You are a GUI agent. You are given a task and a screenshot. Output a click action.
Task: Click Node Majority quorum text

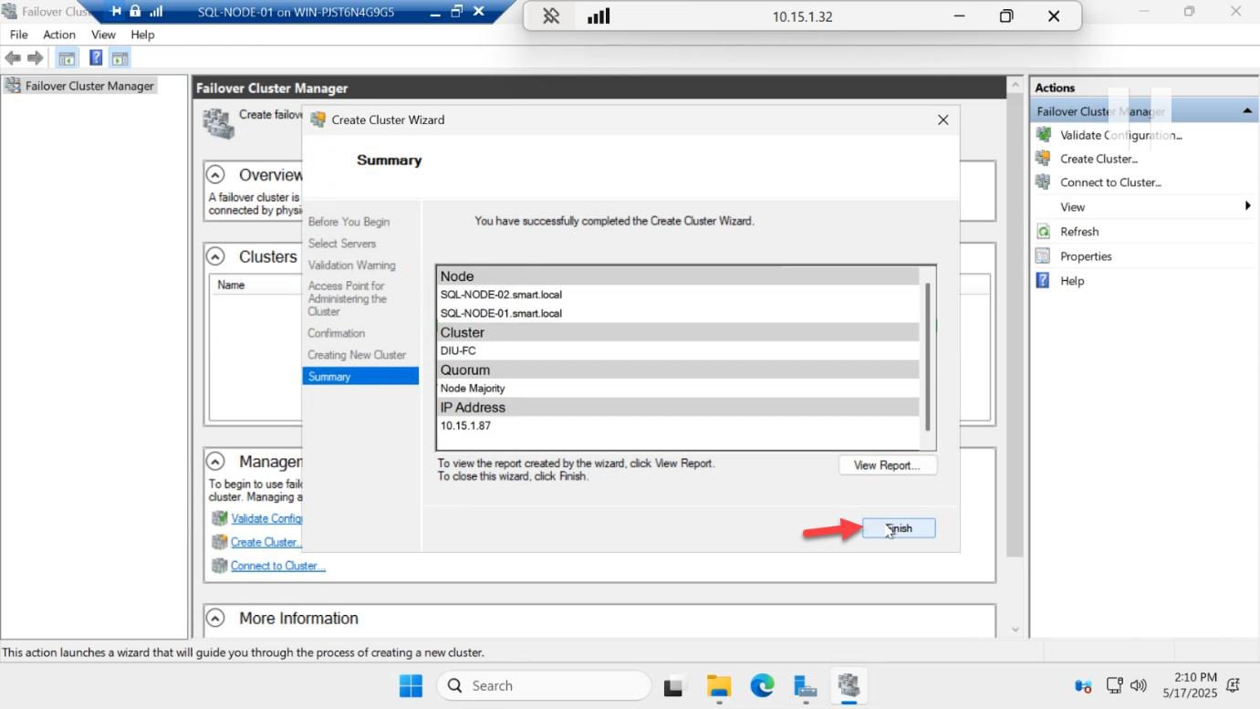(473, 389)
